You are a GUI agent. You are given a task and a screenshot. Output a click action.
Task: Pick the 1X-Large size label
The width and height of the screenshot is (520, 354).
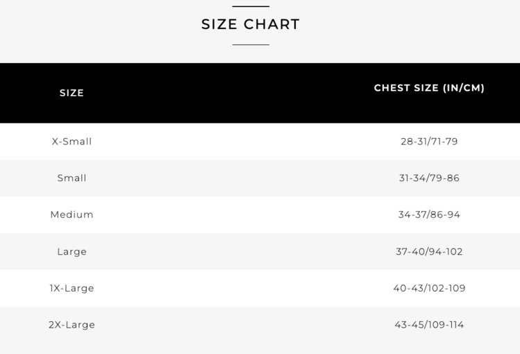tap(72, 289)
